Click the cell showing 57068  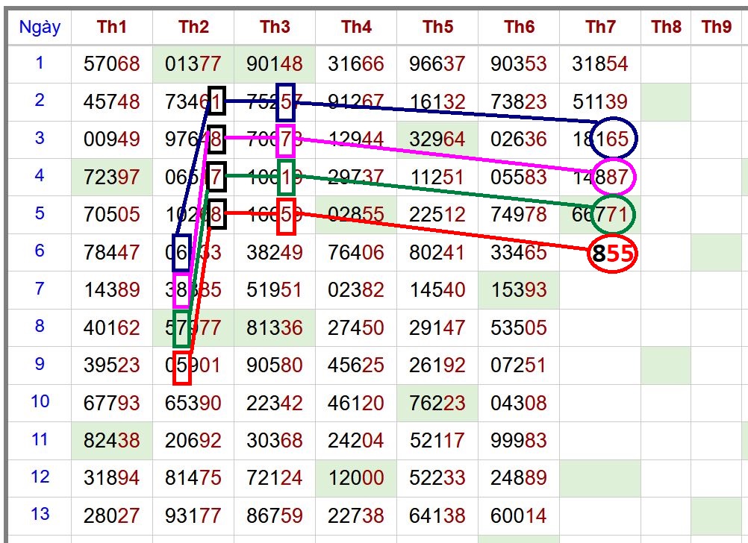click(x=112, y=63)
